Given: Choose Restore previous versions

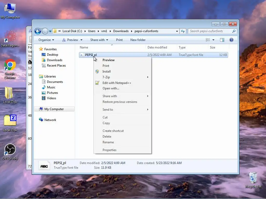Looking at the screenshot, I should coord(123,102).
